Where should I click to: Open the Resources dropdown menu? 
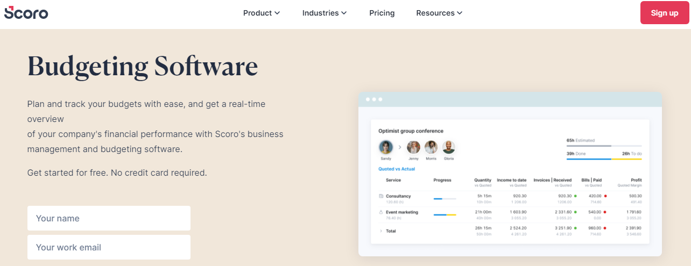pos(439,13)
